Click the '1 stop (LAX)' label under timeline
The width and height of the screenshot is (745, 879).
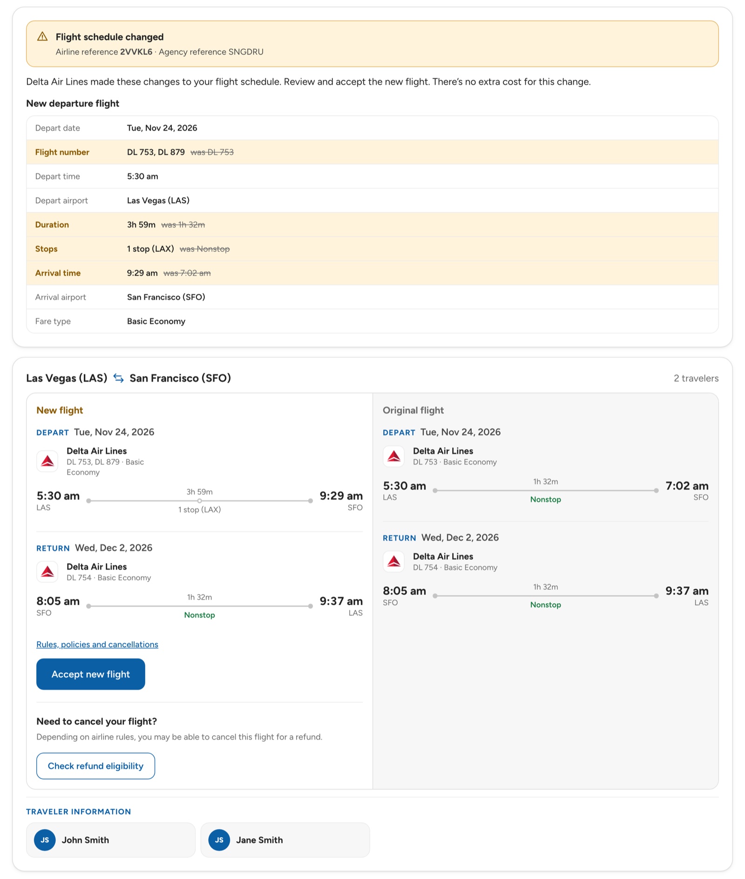point(199,510)
